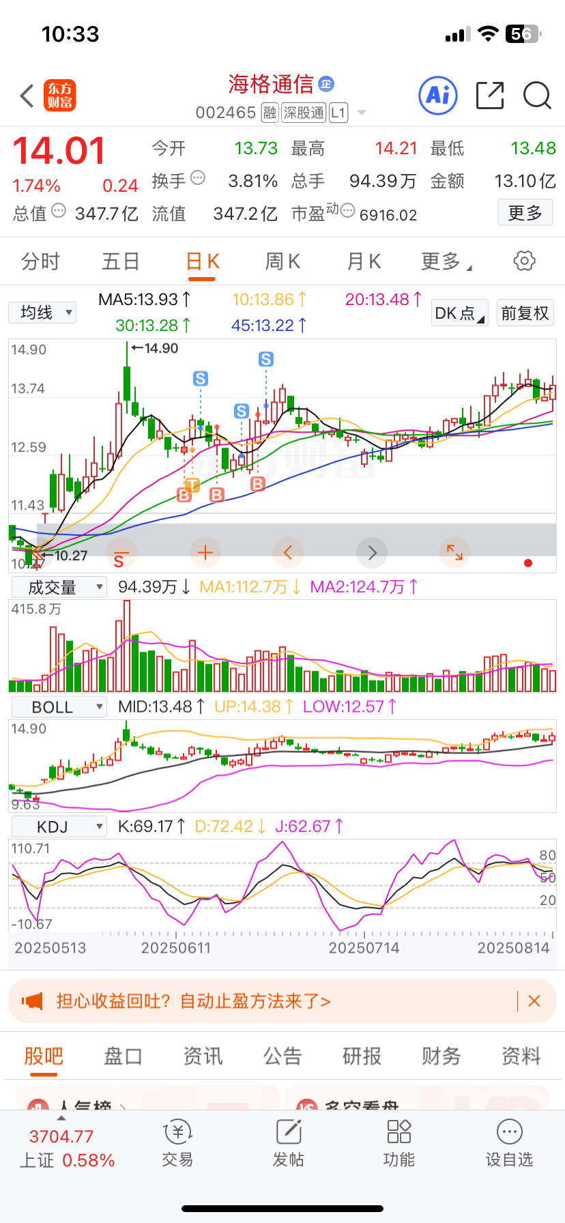This screenshot has width=565, height=1223.
Task: Tap the 企 badge next to 海格通信
Action: (x=326, y=84)
